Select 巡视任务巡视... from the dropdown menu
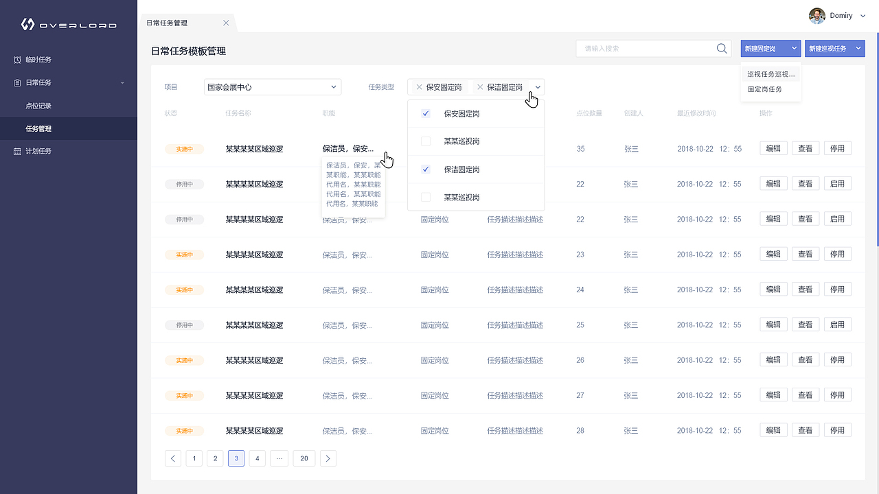The width and height of the screenshot is (879, 494). coord(771,74)
